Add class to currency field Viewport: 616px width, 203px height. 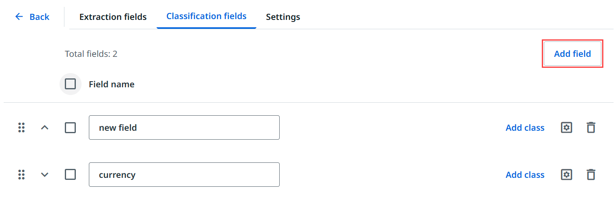525,175
